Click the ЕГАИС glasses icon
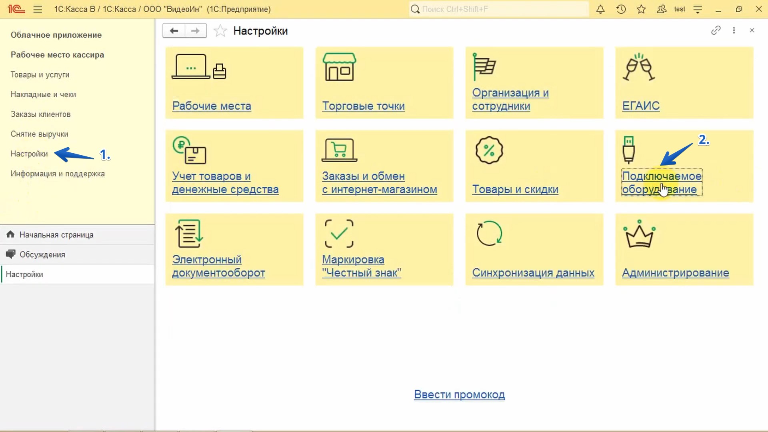This screenshot has height=432, width=768. coord(639,67)
